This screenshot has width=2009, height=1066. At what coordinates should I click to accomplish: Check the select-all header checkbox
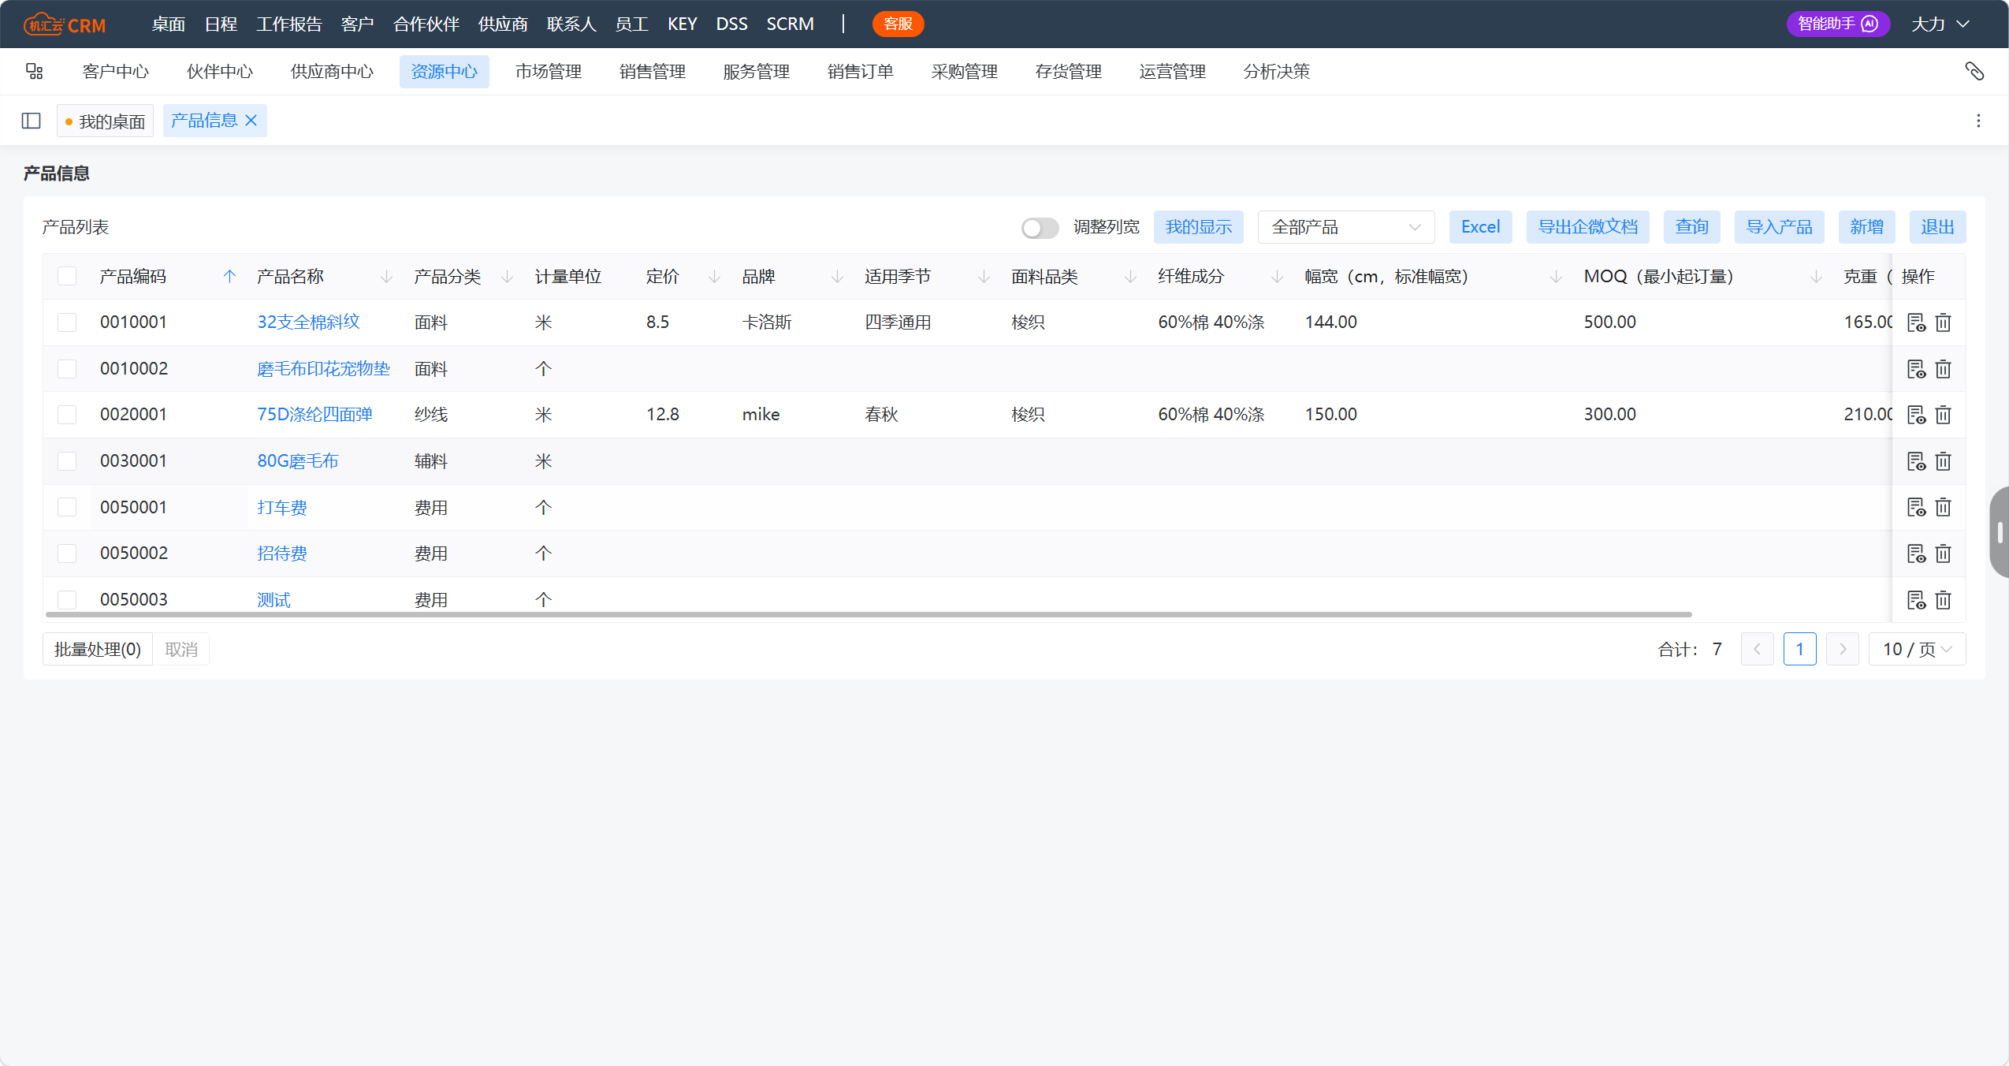67,276
